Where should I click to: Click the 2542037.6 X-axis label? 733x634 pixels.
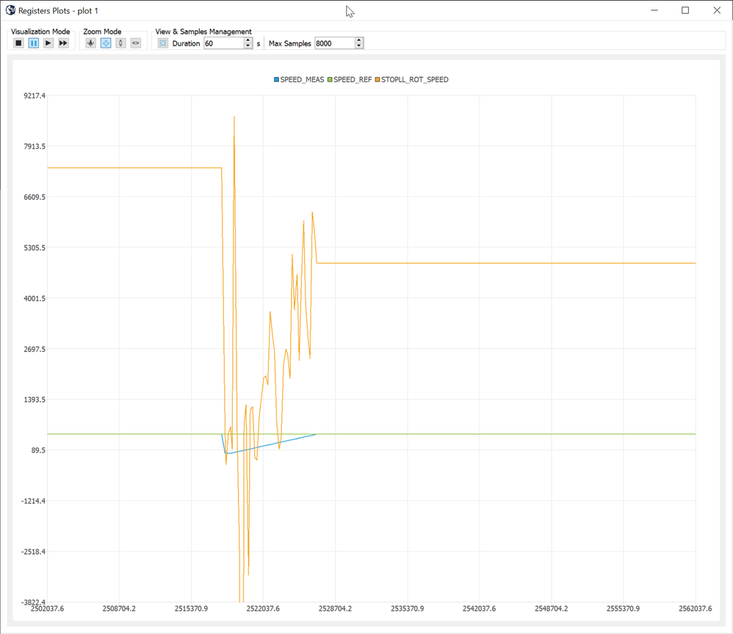click(479, 608)
